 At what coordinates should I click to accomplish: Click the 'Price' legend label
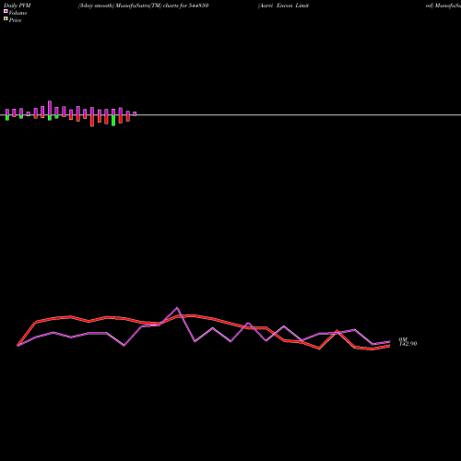point(15,20)
